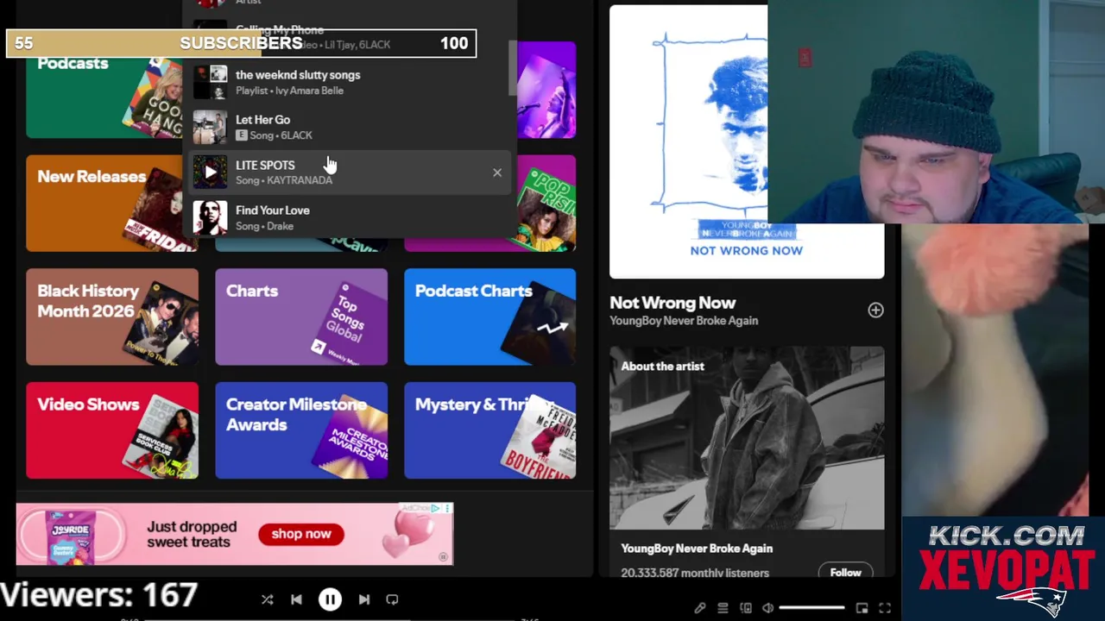This screenshot has height=621, width=1105.
Task: Open the lyrics microphone icon
Action: [x=700, y=608]
